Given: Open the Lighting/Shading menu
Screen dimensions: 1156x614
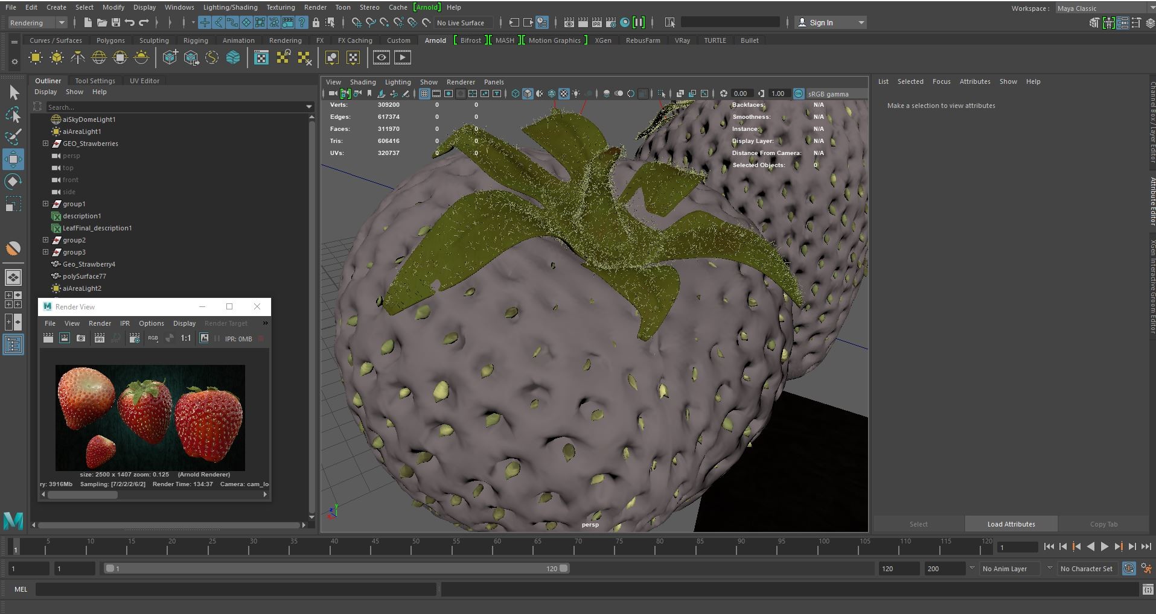Looking at the screenshot, I should point(230,7).
